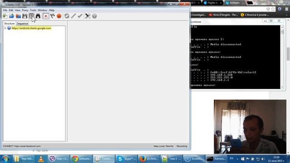Image resolution: width=290 pixels, height=163 pixels.
Task: Click the EN language indicator in tray
Action: tap(232, 158)
